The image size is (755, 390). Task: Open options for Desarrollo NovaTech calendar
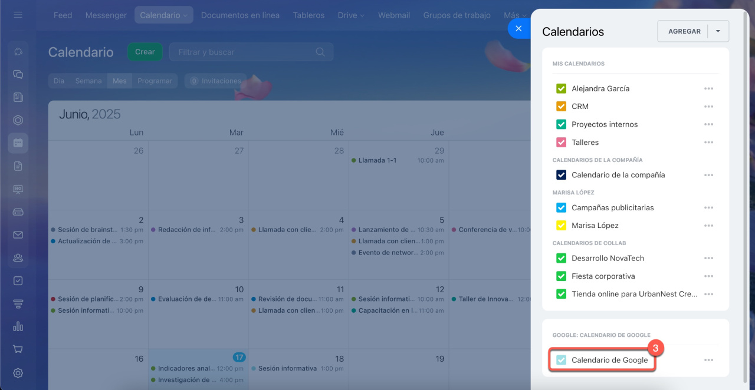[x=708, y=258]
